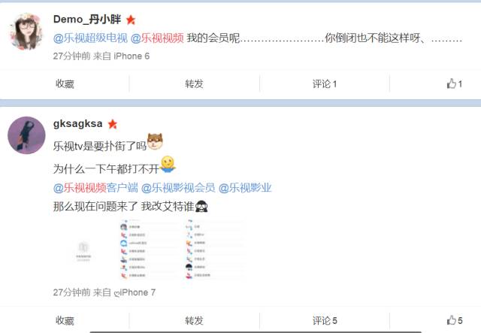The width and height of the screenshot is (481, 333).
Task: Click 收藏 under the first post
Action: (65, 83)
